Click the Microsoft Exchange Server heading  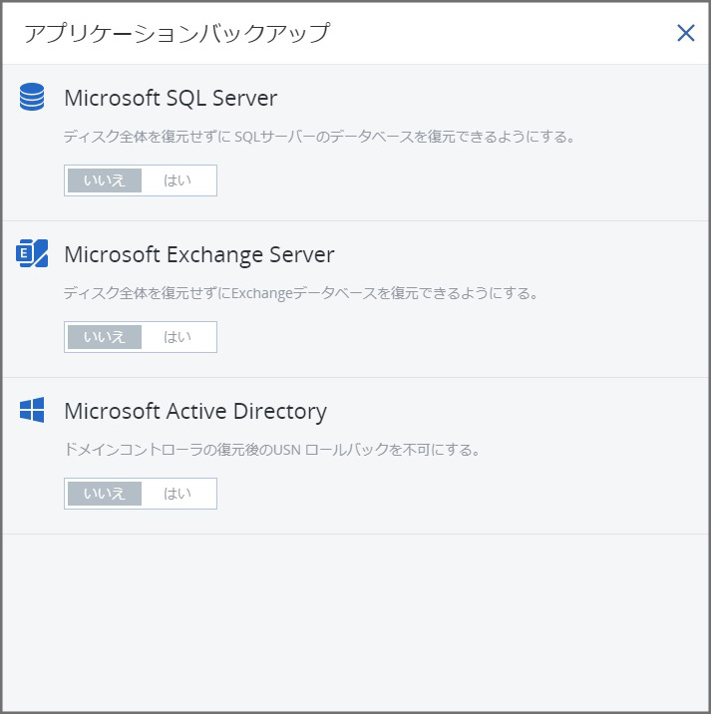[199, 255]
